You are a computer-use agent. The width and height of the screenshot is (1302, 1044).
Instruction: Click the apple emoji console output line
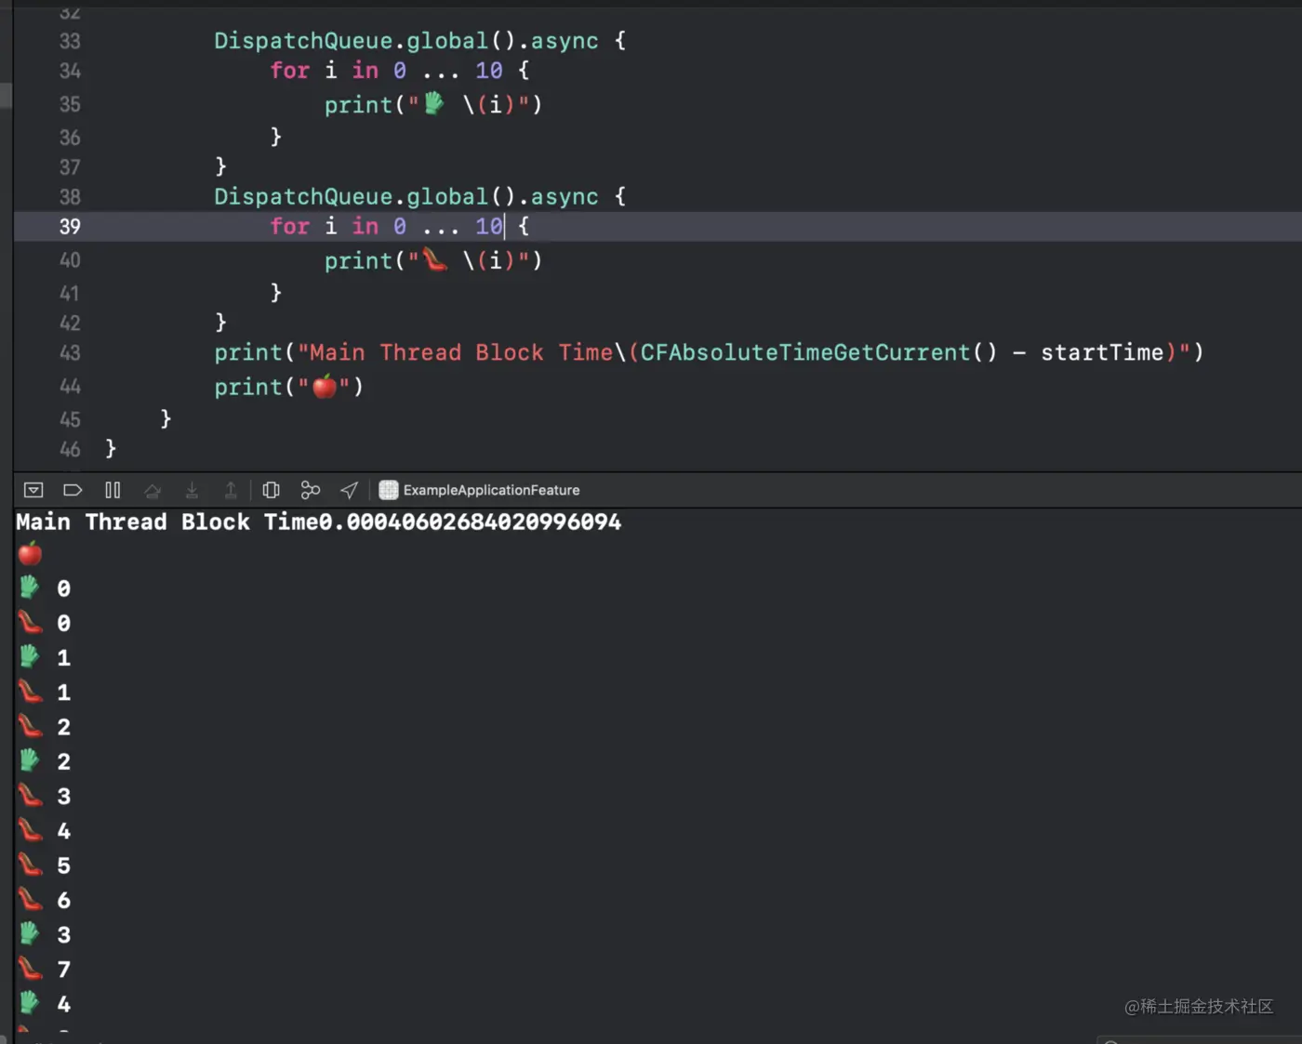click(30, 554)
